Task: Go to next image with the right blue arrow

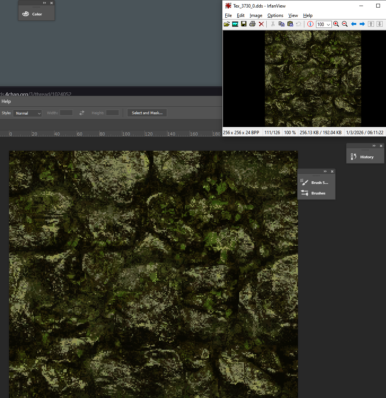Action: point(362,24)
